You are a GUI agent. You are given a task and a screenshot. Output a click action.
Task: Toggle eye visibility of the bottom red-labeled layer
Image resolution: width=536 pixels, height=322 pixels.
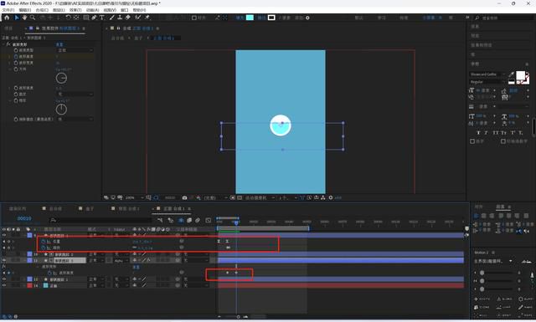pyautogui.click(x=4, y=285)
